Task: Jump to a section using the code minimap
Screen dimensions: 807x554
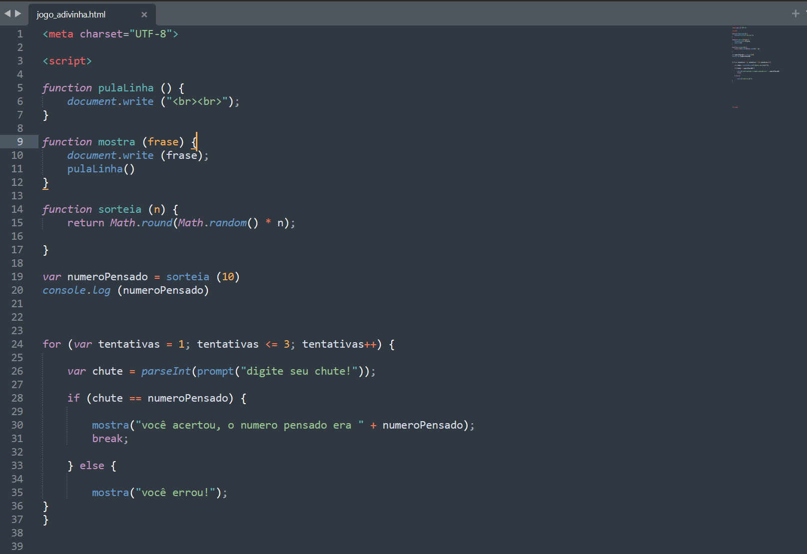Action: click(756, 67)
